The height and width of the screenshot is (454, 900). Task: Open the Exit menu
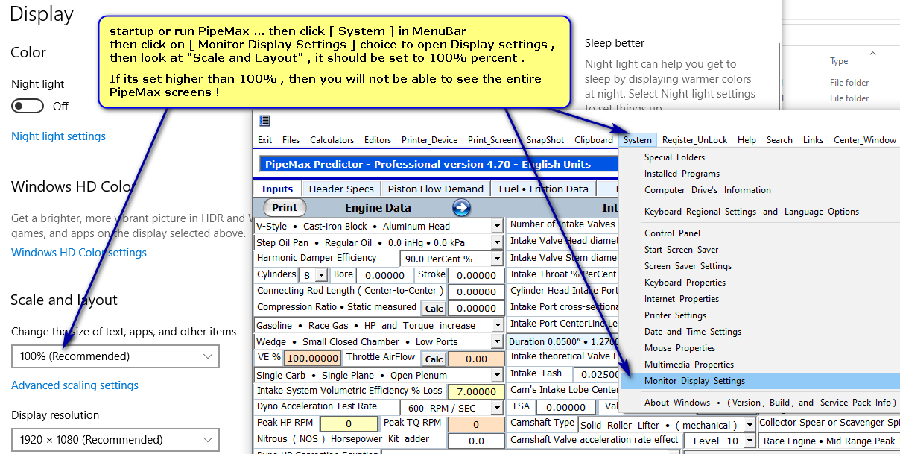point(265,140)
